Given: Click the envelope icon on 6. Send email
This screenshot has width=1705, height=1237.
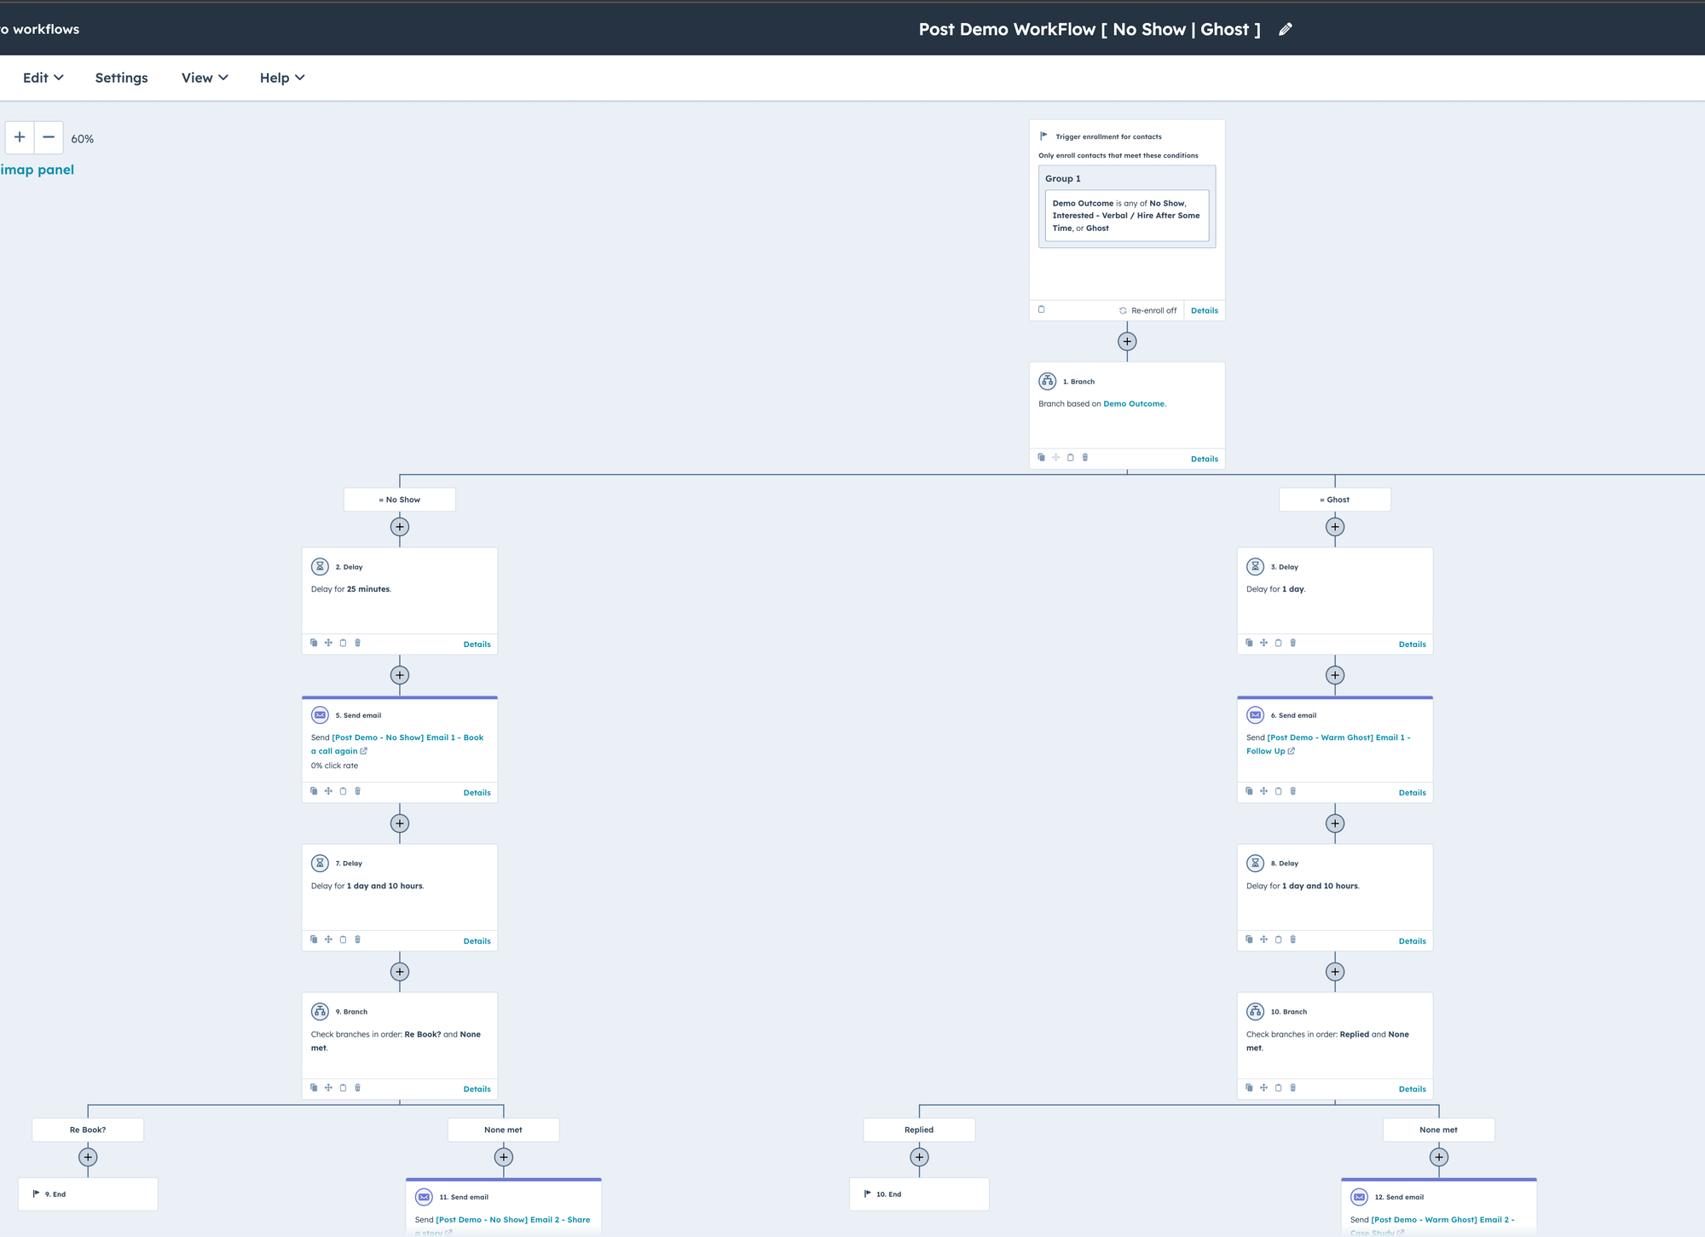Looking at the screenshot, I should tap(1255, 714).
